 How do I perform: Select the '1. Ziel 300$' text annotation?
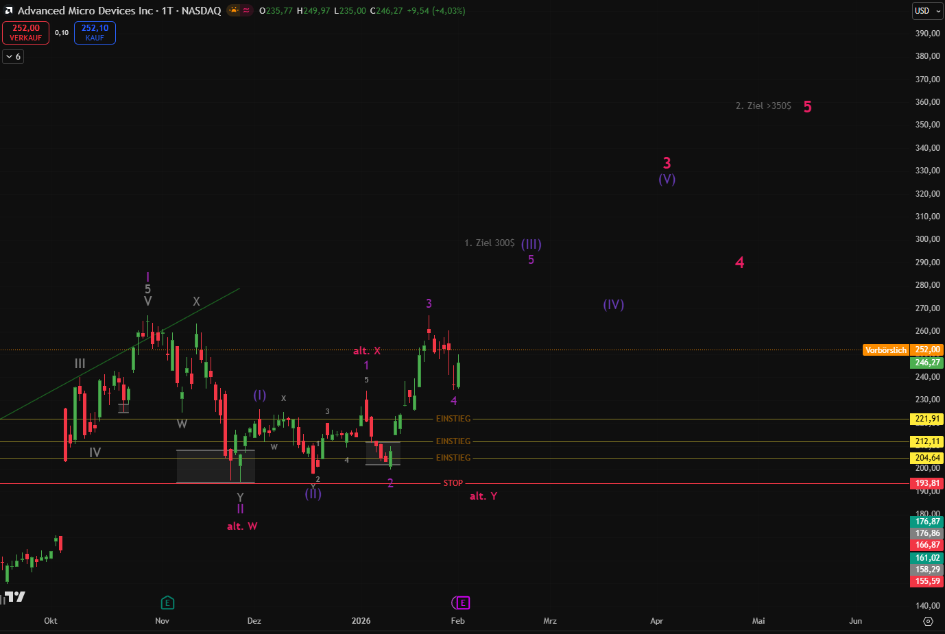click(489, 243)
